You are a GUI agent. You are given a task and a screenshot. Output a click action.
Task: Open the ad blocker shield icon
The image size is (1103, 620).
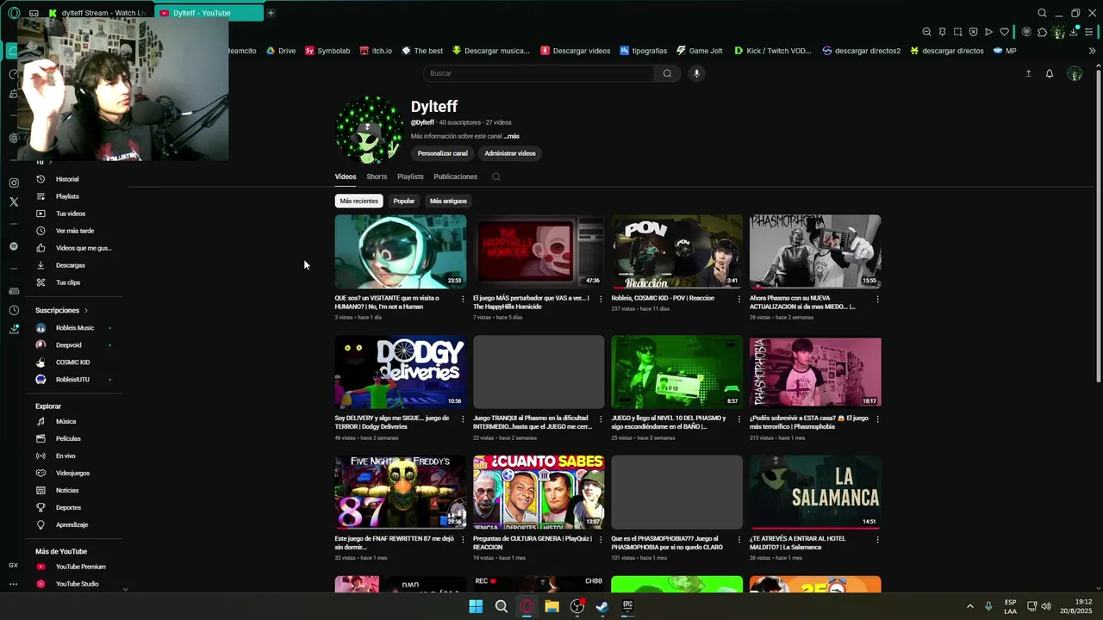pyautogui.click(x=973, y=32)
